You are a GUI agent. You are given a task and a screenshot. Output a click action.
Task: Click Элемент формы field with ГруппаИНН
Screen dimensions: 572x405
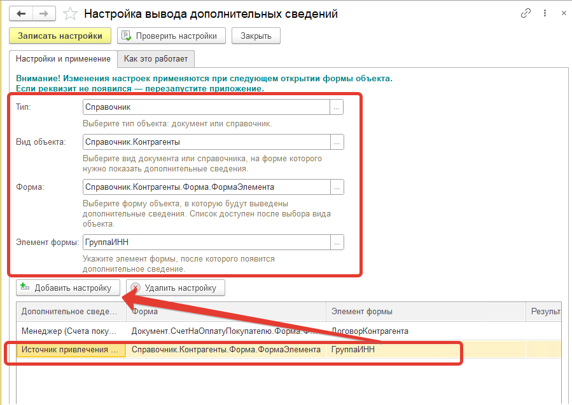[207, 242]
